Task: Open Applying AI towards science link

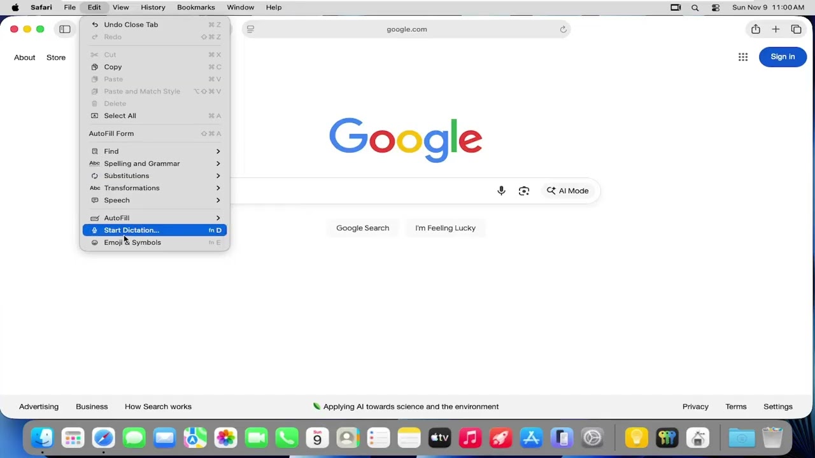Action: tap(406, 407)
